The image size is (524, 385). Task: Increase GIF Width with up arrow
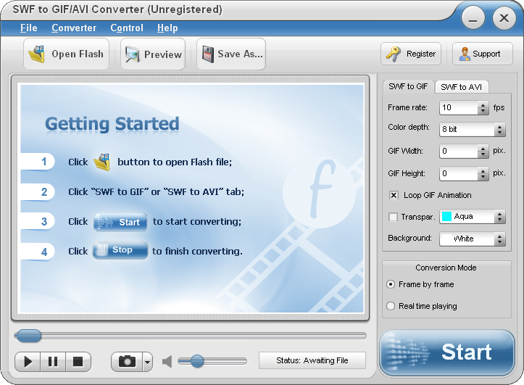[x=483, y=149]
